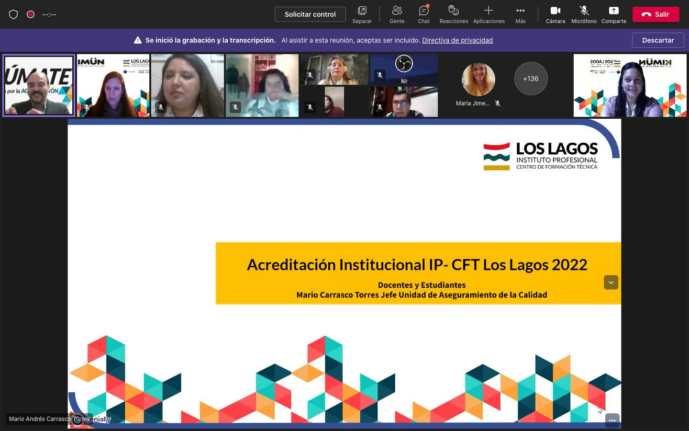Click the warning triangle icon in banner
The image size is (689, 431).
pyautogui.click(x=138, y=40)
